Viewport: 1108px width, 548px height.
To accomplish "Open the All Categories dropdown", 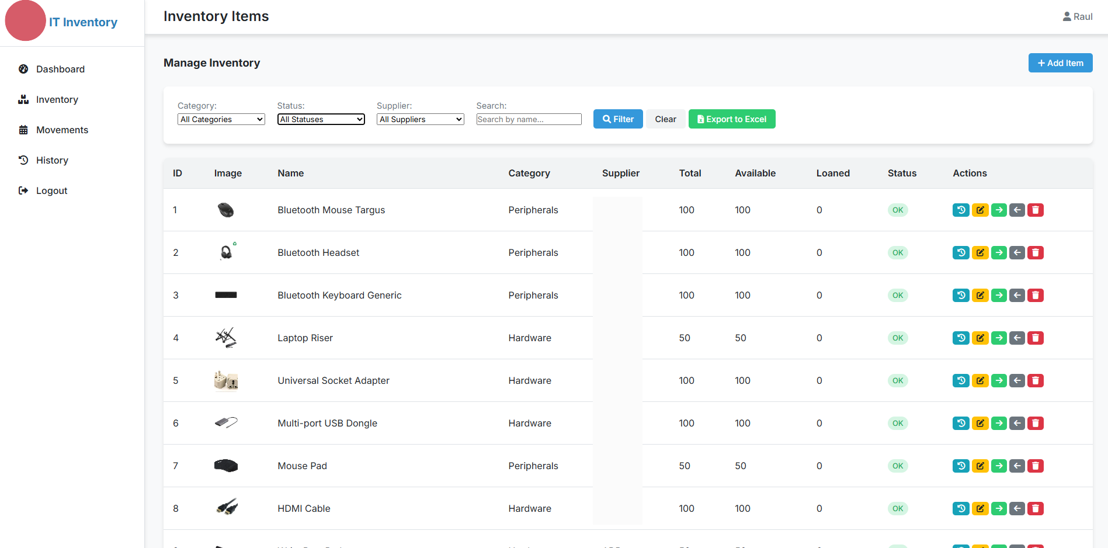I will 221,119.
